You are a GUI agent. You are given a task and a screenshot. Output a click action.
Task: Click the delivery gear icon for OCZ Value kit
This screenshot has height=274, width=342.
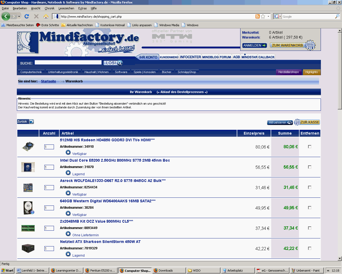point(68,234)
